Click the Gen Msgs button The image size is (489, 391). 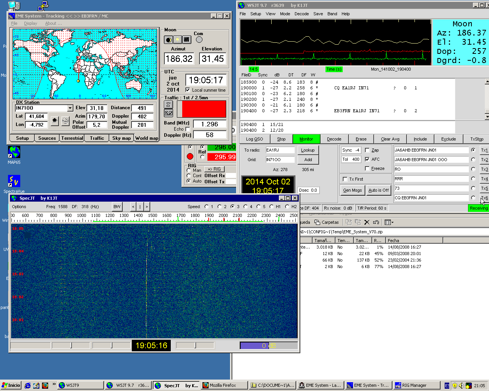pos(352,190)
